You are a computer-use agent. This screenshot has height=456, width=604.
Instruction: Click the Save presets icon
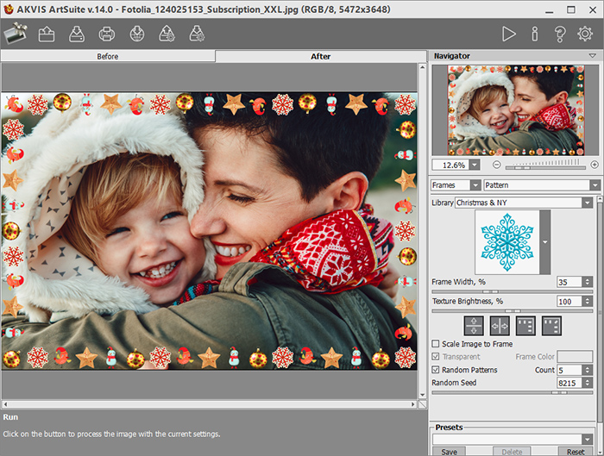coord(198,34)
